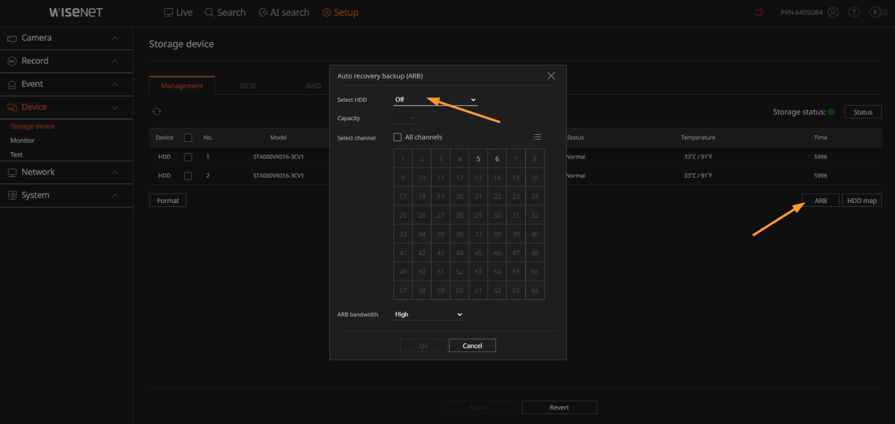Open the Select HDD dropdown
This screenshot has width=895, height=424.
point(435,100)
